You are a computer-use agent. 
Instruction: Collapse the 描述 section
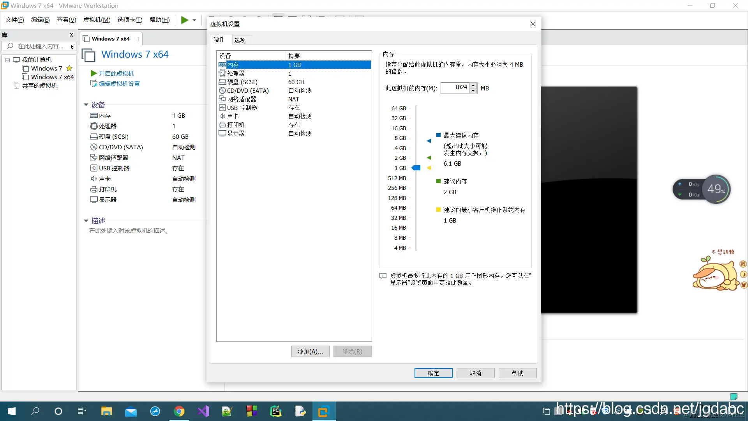click(x=86, y=221)
